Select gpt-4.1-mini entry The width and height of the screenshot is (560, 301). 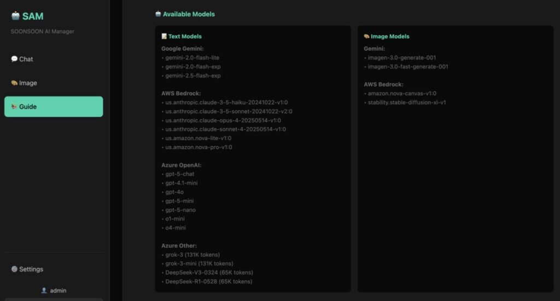pos(181,183)
